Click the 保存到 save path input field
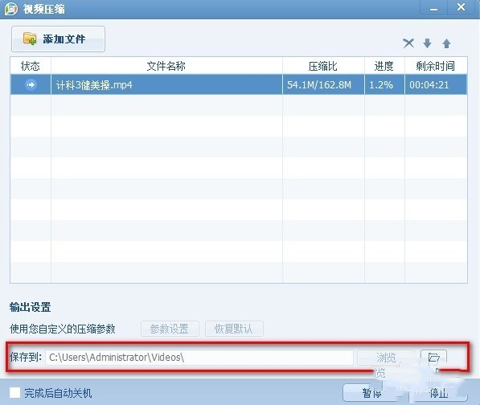Viewport: 480px width, 405px height. [x=199, y=358]
